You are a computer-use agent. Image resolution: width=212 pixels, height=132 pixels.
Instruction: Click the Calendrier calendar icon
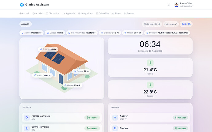coord(97,13)
